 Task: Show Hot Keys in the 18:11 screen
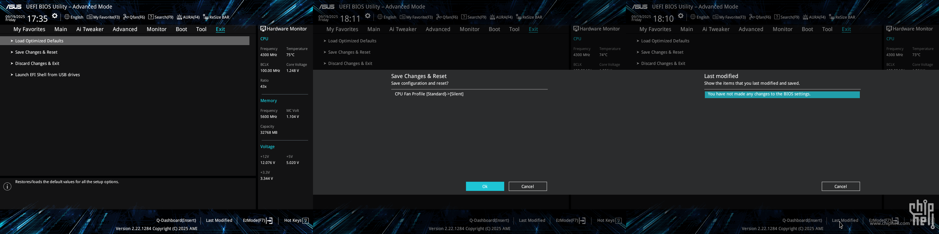[609, 221]
